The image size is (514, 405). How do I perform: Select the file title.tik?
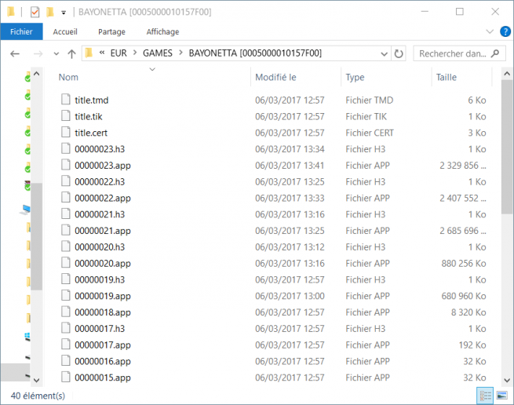pyautogui.click(x=89, y=116)
